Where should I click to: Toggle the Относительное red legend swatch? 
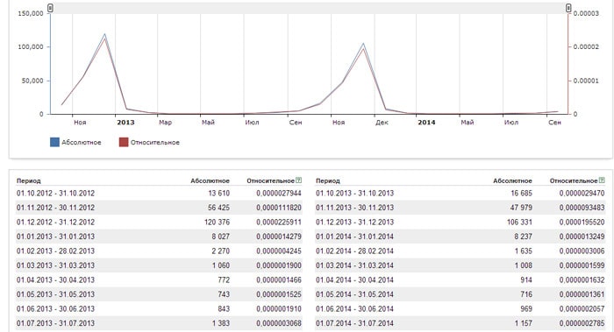point(124,142)
